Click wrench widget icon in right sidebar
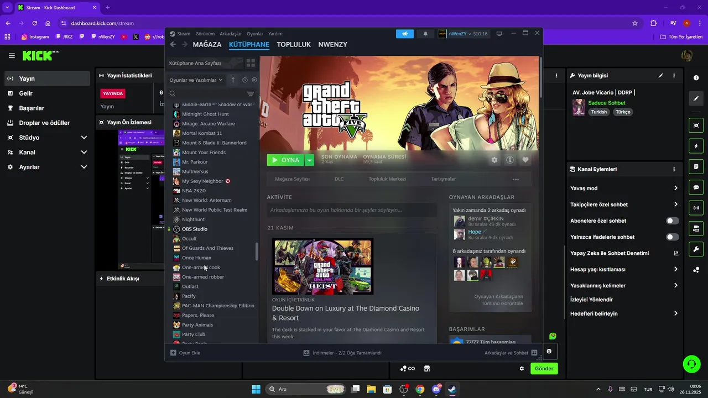The width and height of the screenshot is (708, 398). click(x=696, y=249)
